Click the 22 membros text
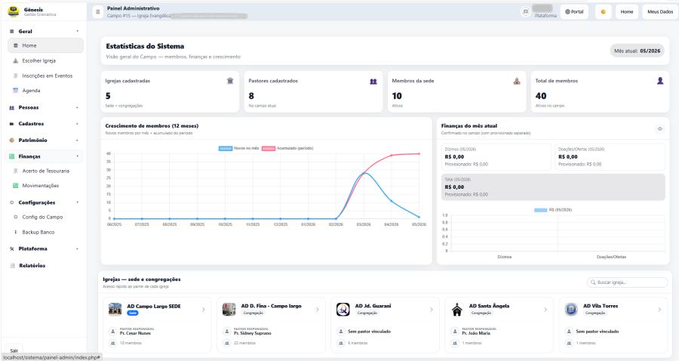This screenshot has width=679, height=361. click(x=244, y=343)
